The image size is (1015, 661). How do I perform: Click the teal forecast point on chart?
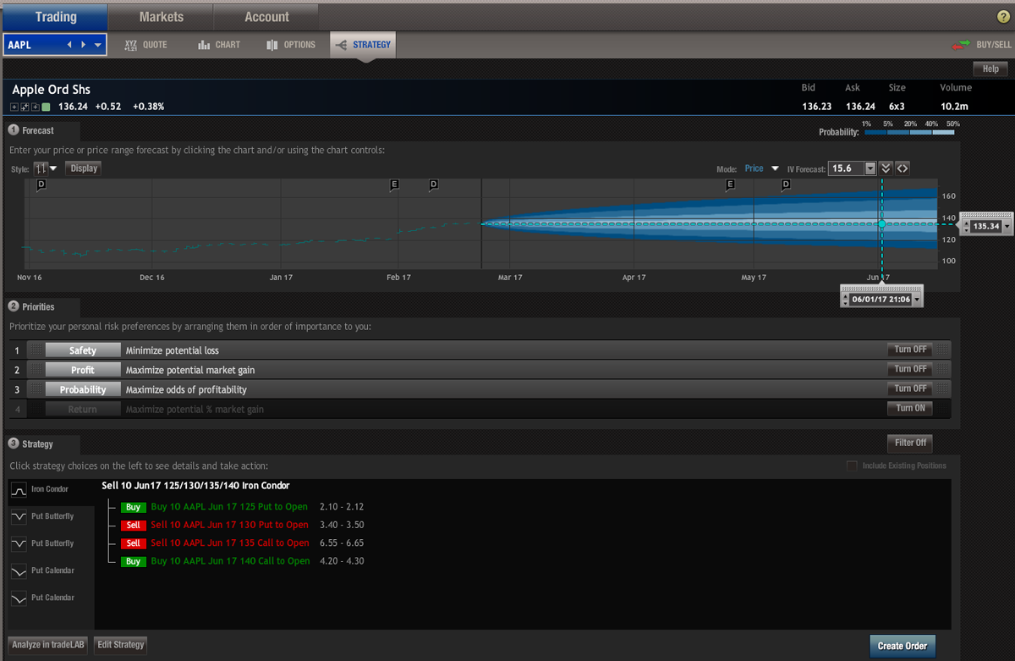[882, 224]
